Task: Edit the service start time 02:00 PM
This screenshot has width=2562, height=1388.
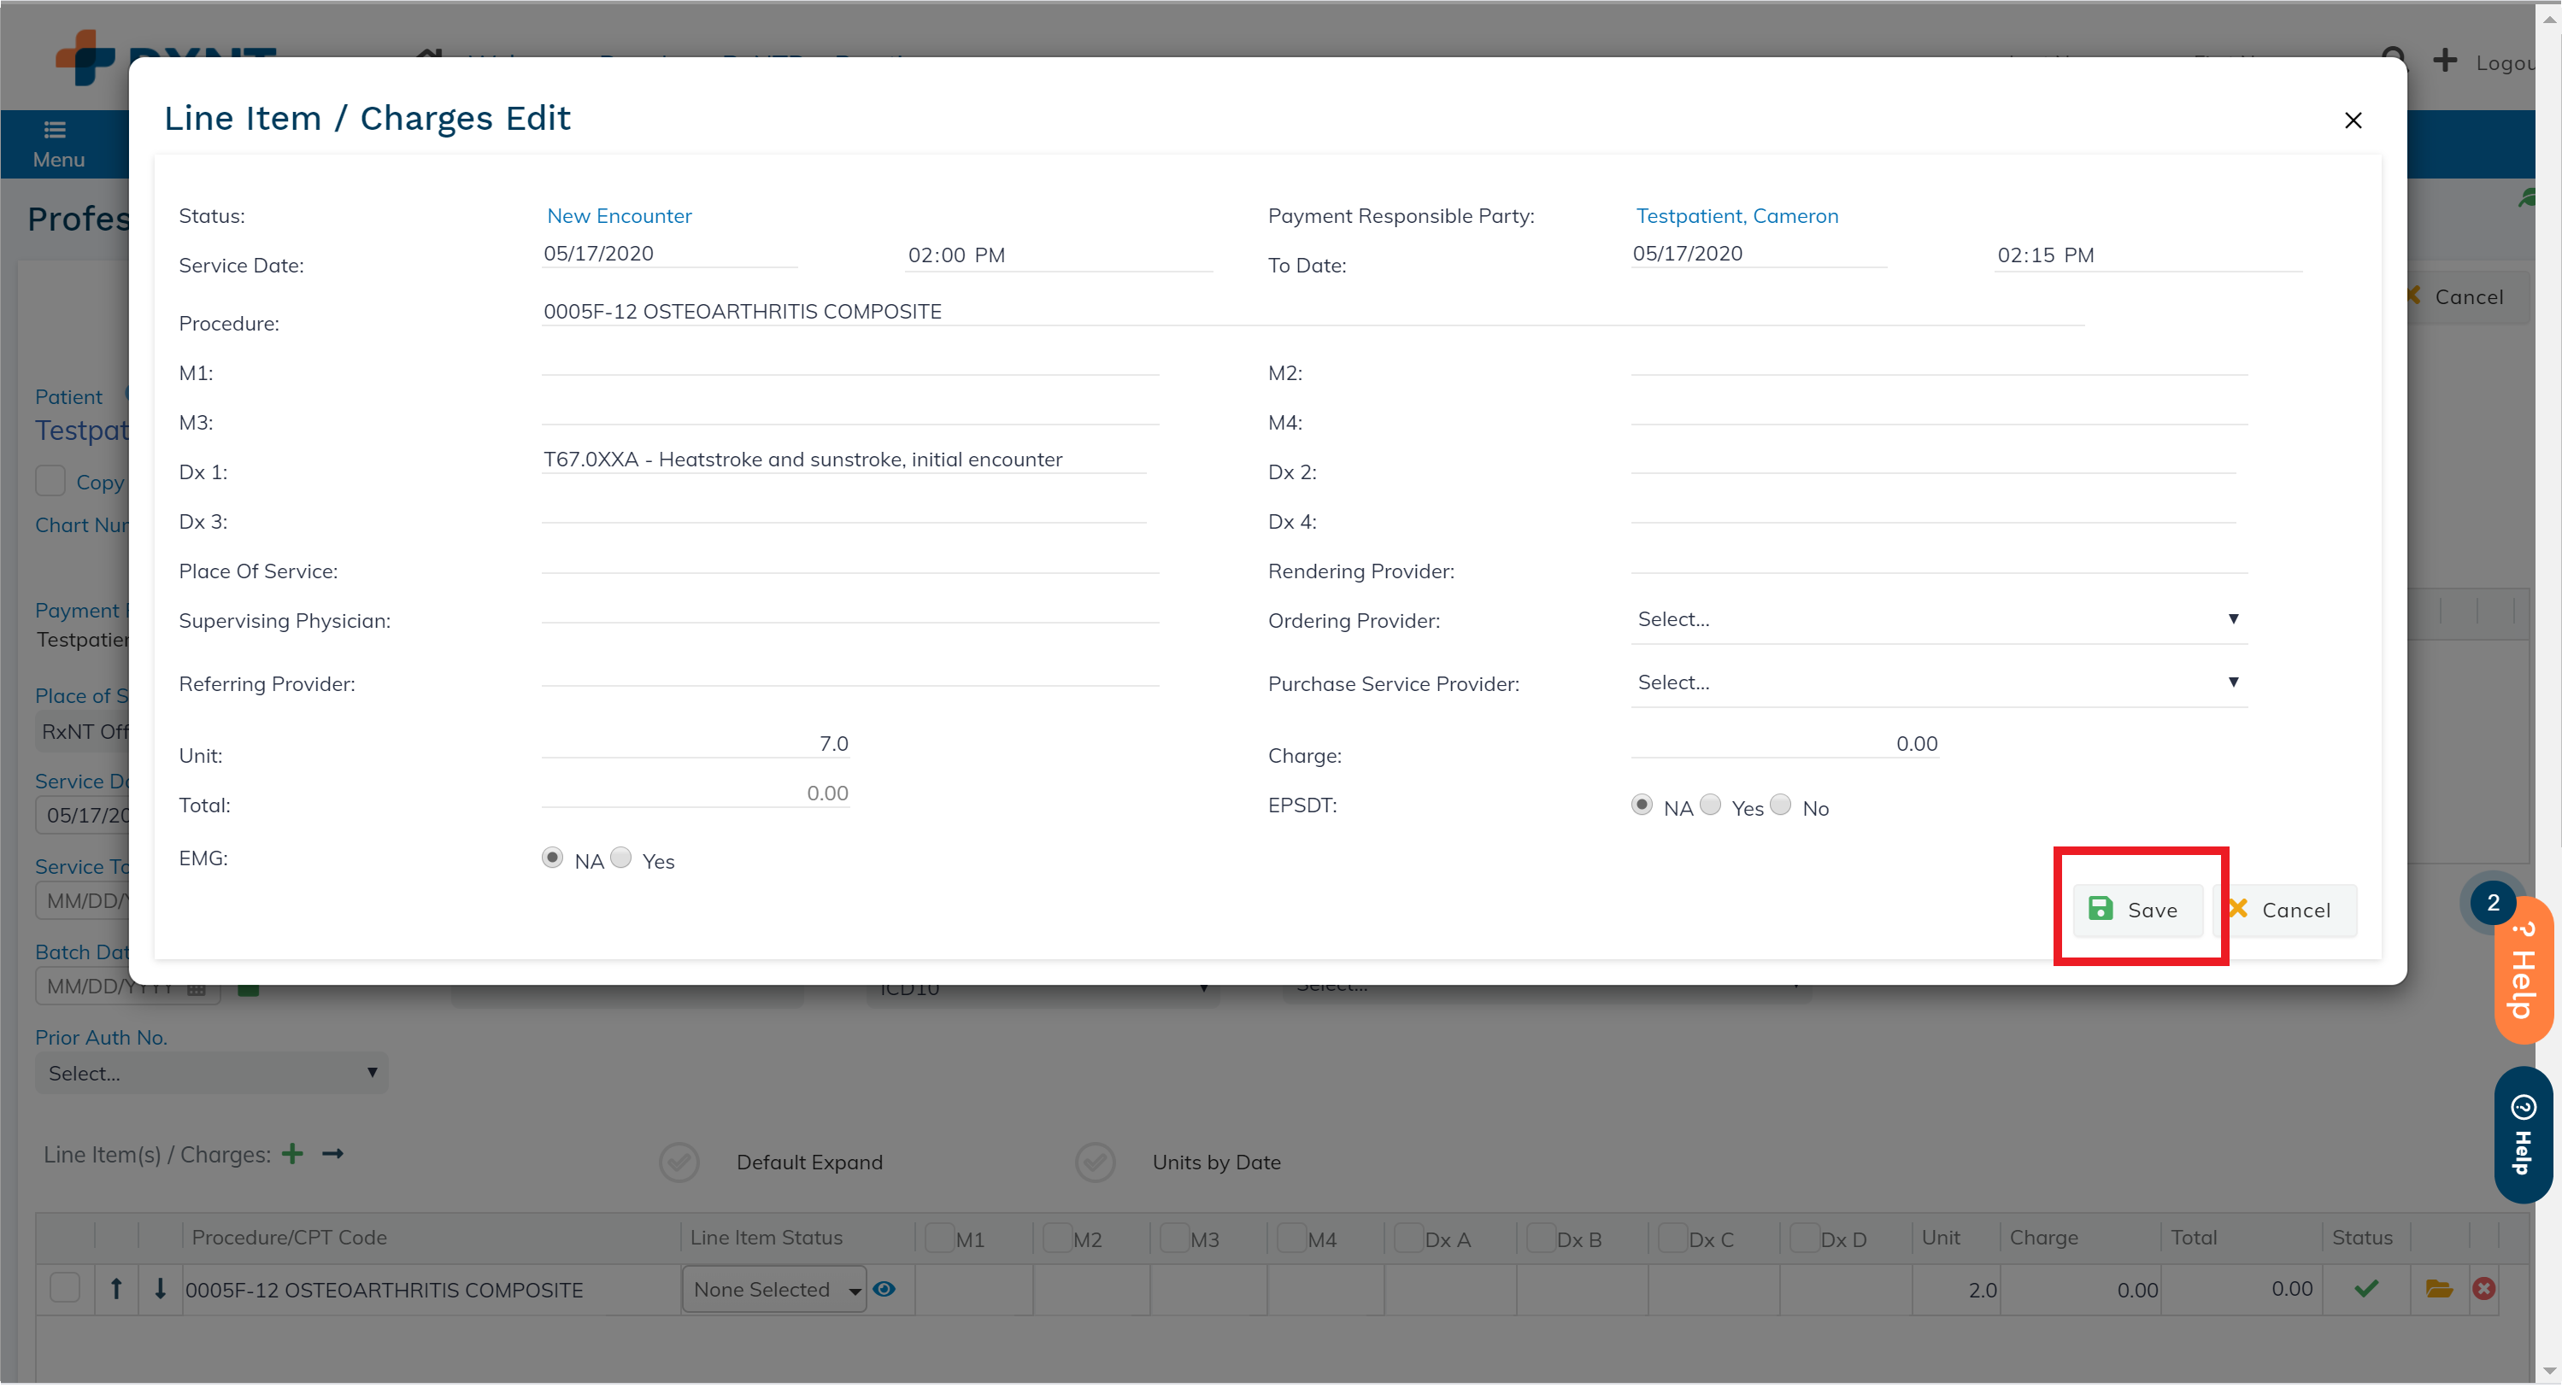Action: pos(1058,255)
